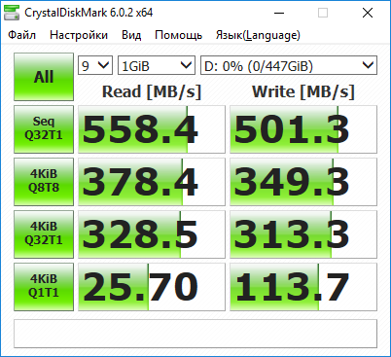This screenshot has height=357, width=391.
Task: Start the 4KiB Q32T1 test
Action: (x=44, y=234)
